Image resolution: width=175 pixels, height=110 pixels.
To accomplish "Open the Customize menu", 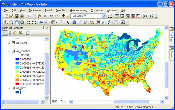I will [x=97, y=11].
